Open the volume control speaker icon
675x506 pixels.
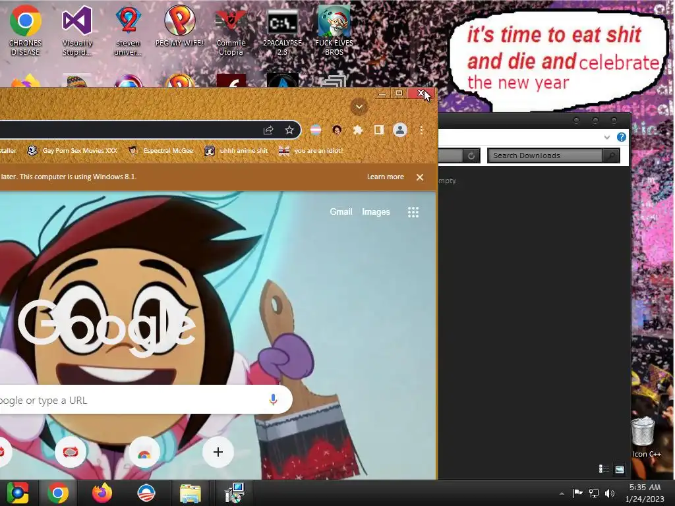coord(610,493)
